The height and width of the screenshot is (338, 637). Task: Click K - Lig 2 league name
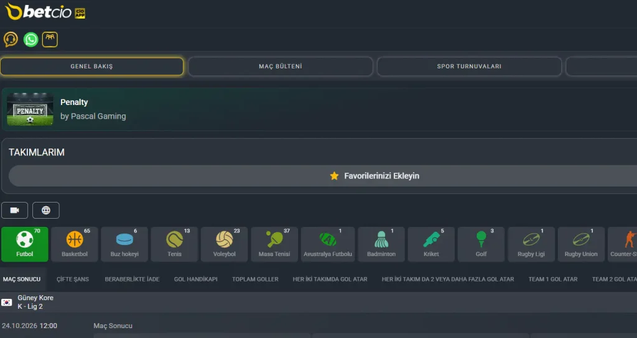click(30, 306)
